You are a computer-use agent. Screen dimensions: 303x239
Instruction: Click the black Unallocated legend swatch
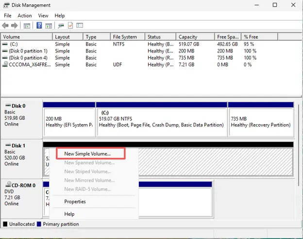pos(5,224)
